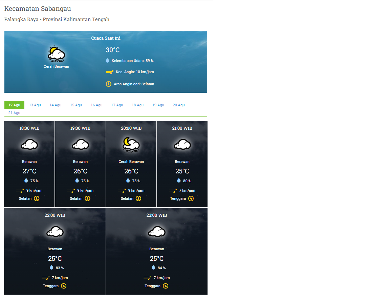Image resolution: width=390 pixels, height=296 pixels.
Task: Click the wind icon in the 20:00 WIB card
Action: coord(122,191)
